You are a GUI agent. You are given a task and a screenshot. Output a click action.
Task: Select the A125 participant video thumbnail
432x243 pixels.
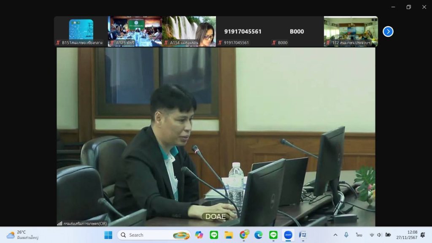point(135,31)
